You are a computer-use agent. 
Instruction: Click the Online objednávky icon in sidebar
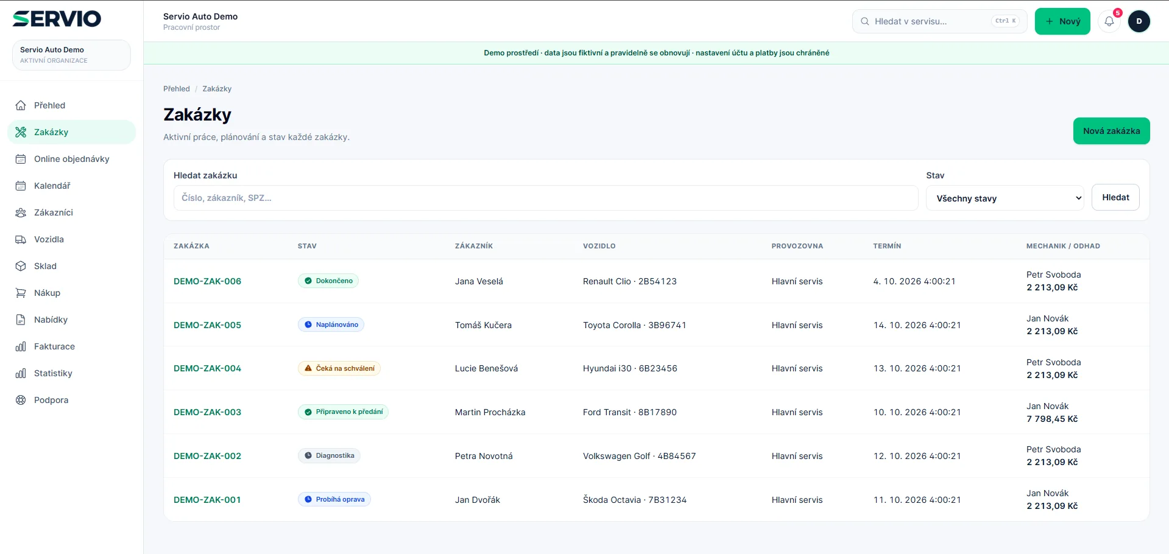coord(21,159)
